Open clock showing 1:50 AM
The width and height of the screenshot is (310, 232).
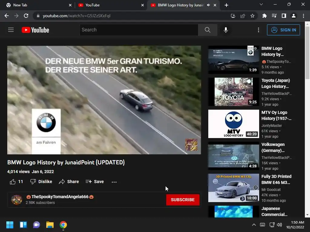(x=295, y=225)
